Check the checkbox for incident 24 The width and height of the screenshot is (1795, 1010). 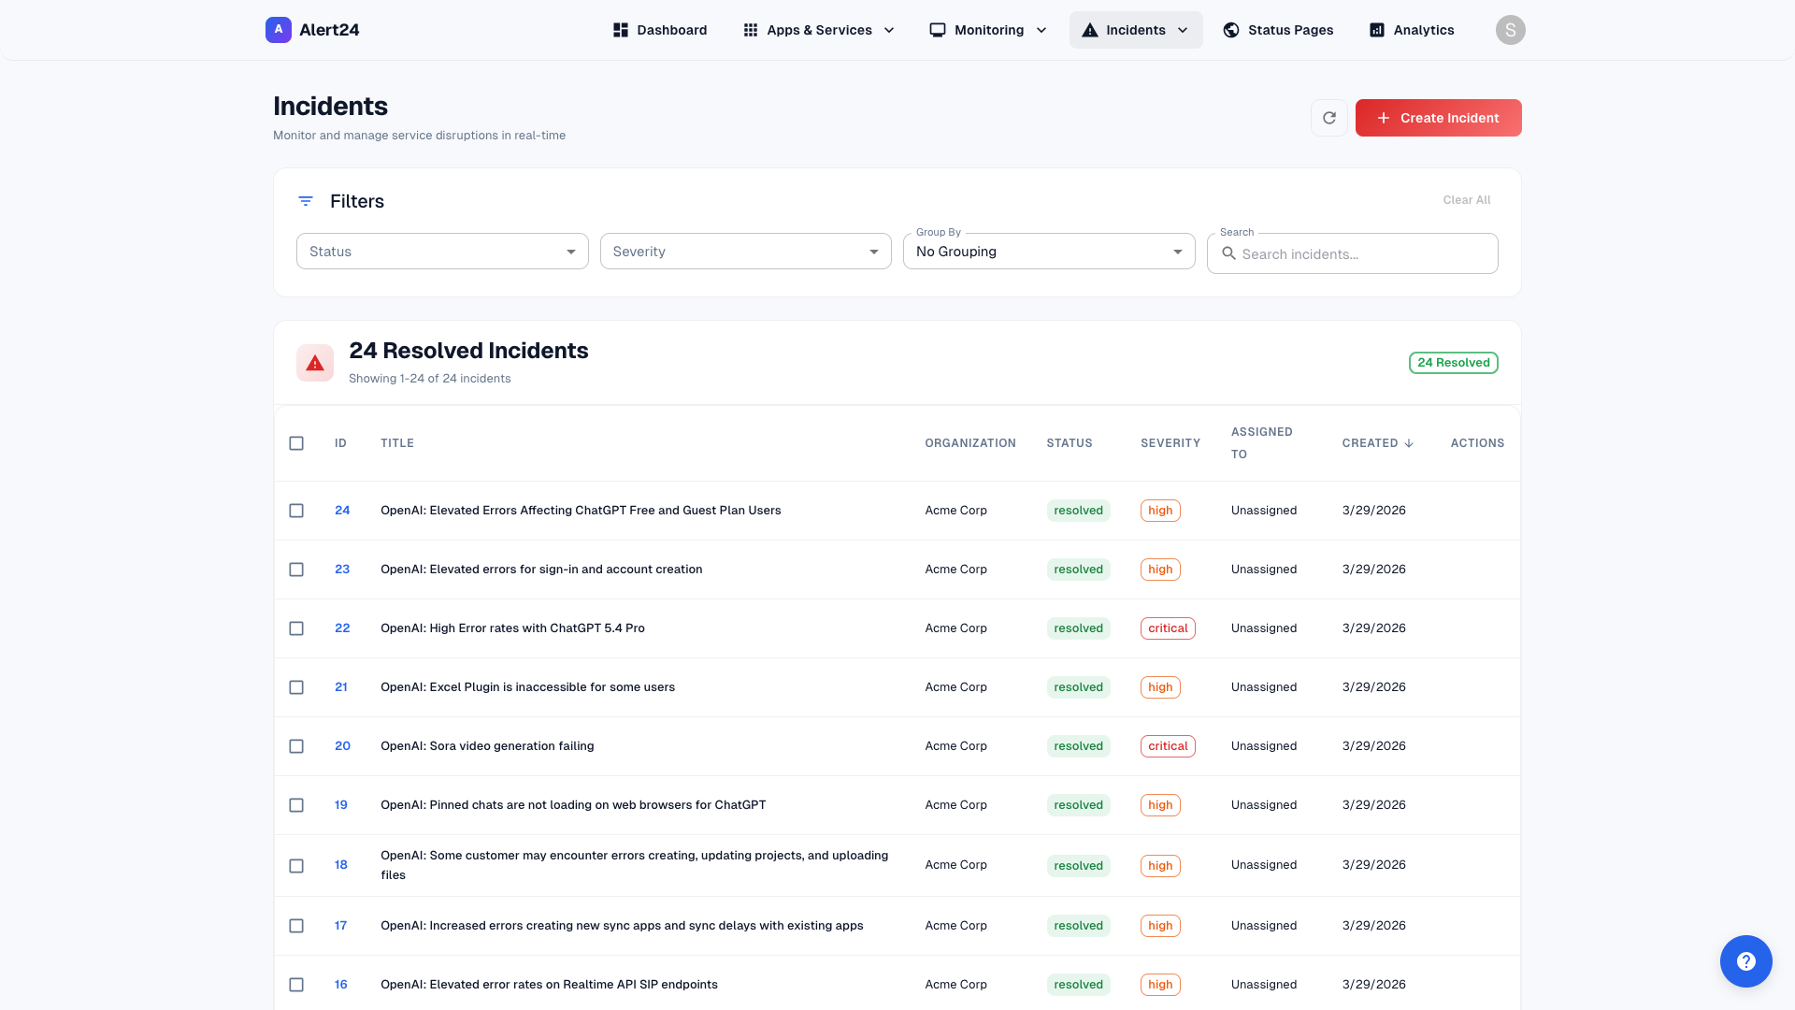click(x=296, y=511)
